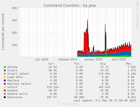Click Insert select max value 3.28m
Screen dimensions: 140x107
pos(132,74)
